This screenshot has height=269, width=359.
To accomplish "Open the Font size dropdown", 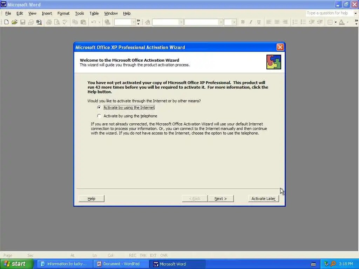I will pyautogui.click(x=234, y=22).
